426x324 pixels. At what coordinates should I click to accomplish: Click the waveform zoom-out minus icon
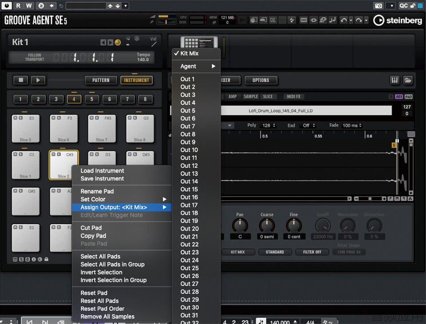[356, 199]
